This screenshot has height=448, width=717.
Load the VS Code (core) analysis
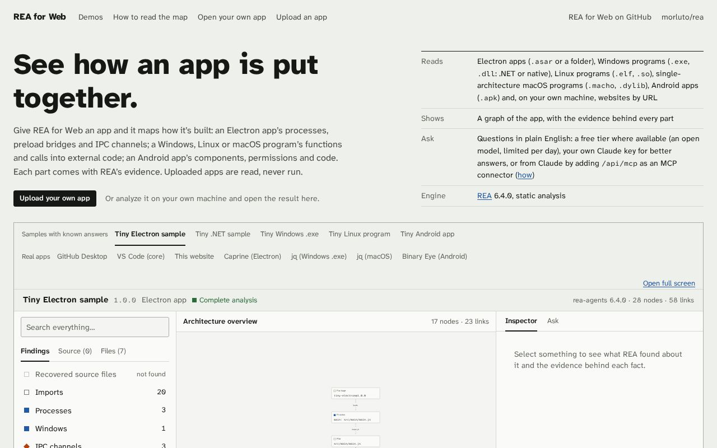[x=141, y=256]
